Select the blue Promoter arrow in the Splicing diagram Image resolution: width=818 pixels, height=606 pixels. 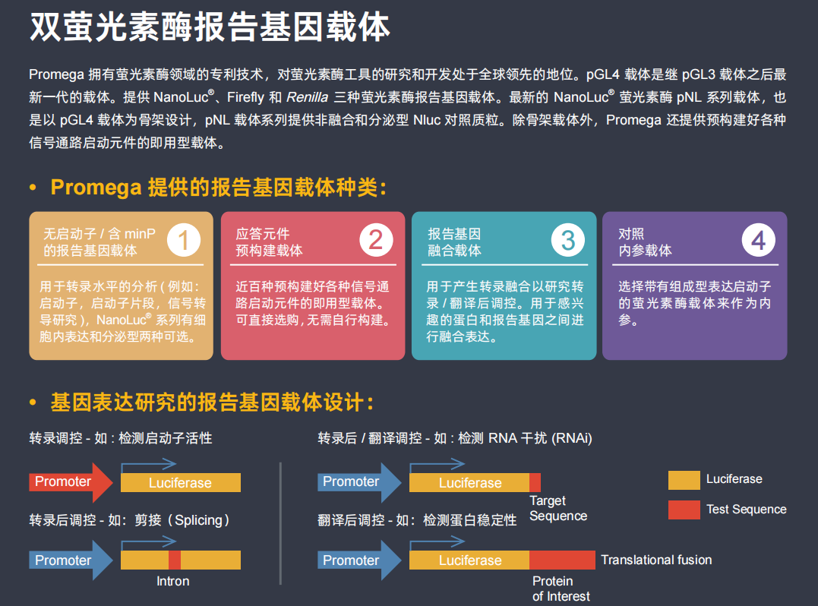click(71, 560)
